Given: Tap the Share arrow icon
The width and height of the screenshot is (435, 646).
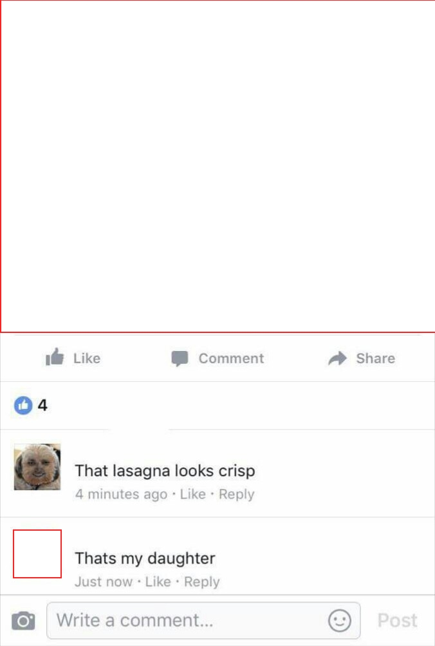Looking at the screenshot, I should click(x=337, y=358).
